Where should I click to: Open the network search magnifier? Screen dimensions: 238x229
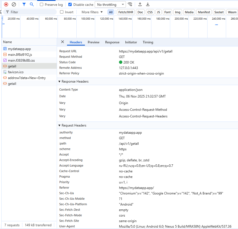pyautogui.click(x=32, y=4)
